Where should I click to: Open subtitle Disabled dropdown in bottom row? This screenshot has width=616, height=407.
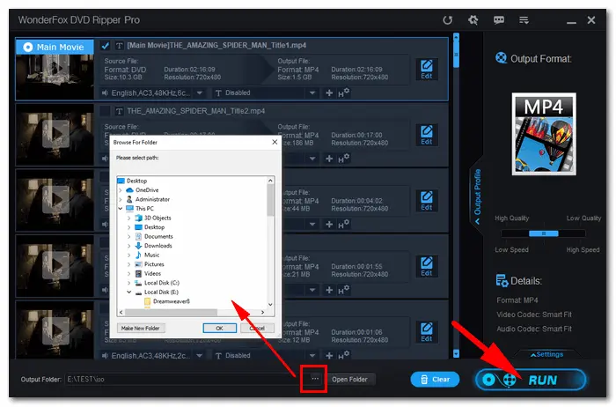312,356
